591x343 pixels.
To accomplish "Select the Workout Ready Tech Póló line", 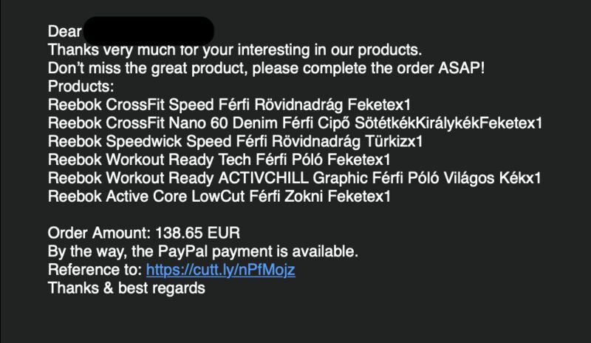I will click(219, 160).
